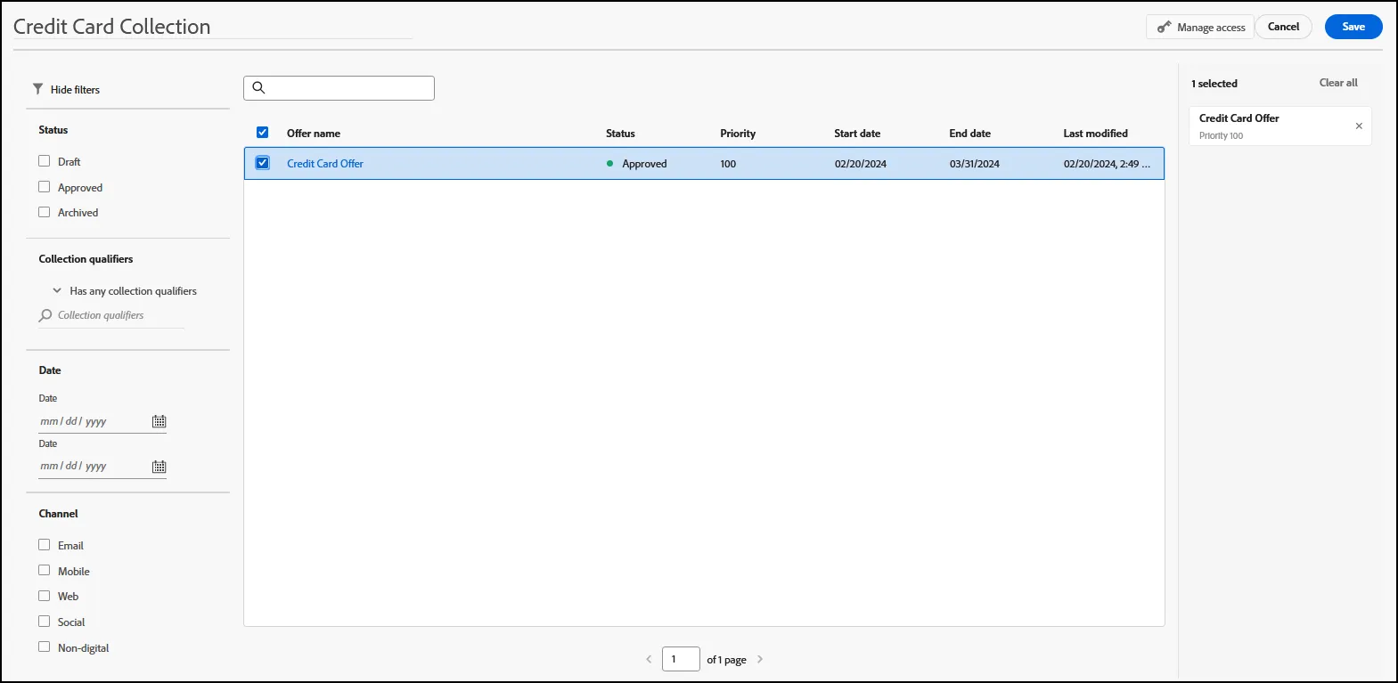Enable the Draft status filter
The width and height of the screenshot is (1398, 683).
tap(44, 161)
